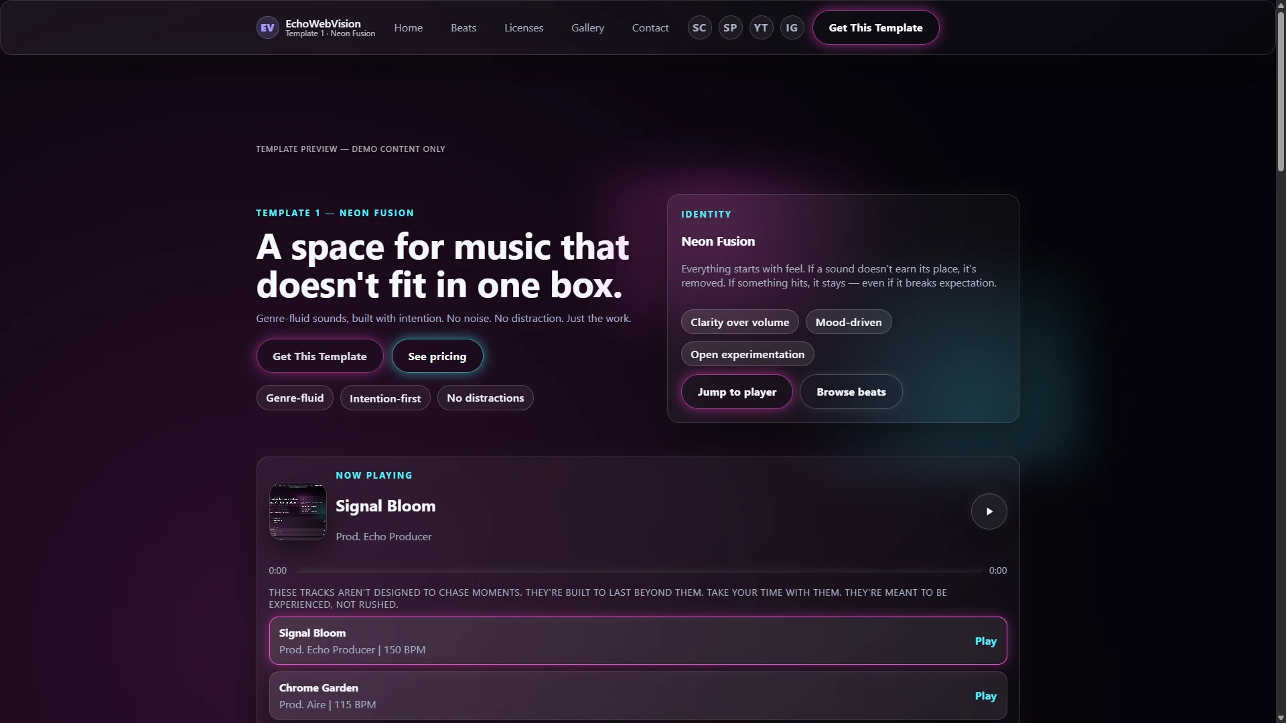Click the Intention-first tag

pyautogui.click(x=385, y=398)
